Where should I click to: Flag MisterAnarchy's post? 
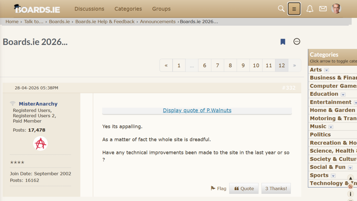(x=218, y=188)
